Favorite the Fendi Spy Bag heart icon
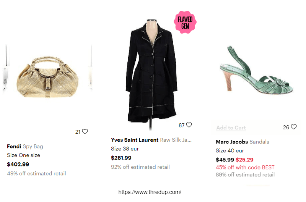306x202 pixels. tap(85, 131)
